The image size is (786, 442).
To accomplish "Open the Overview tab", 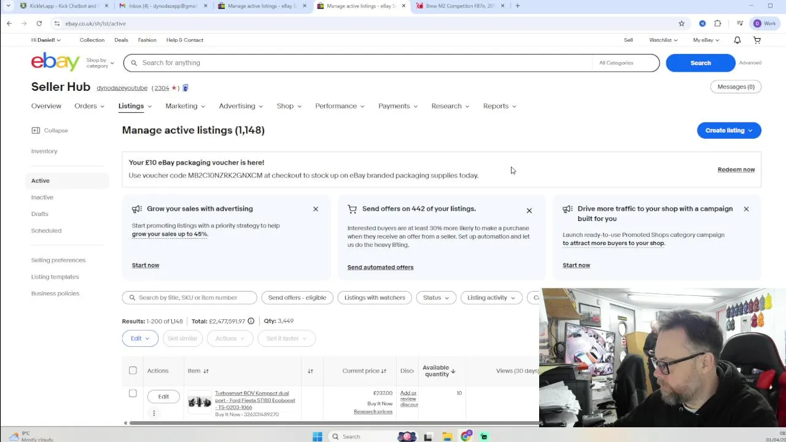I will tap(46, 106).
